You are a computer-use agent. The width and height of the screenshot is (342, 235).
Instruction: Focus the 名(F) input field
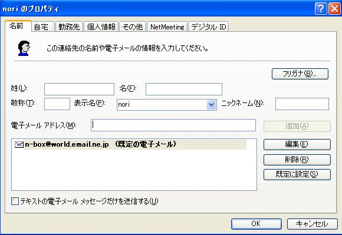click(x=184, y=89)
